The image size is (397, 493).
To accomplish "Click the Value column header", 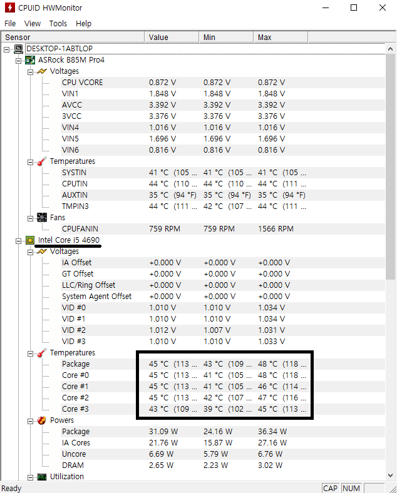I will 172,37.
